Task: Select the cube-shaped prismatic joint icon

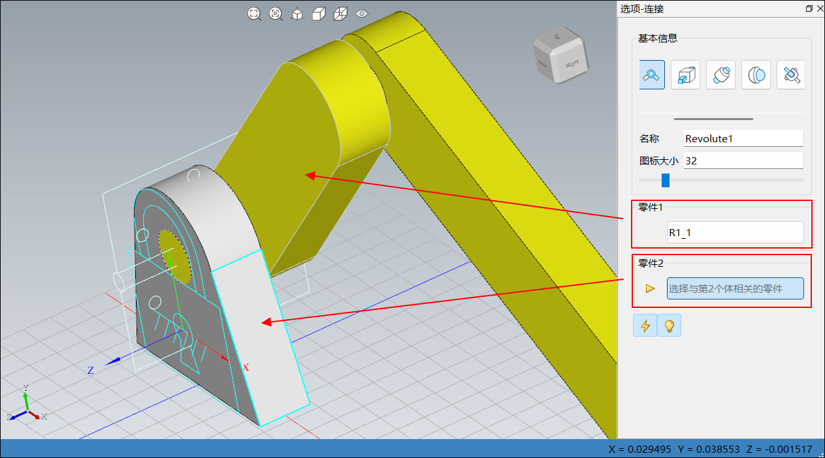Action: tap(686, 75)
